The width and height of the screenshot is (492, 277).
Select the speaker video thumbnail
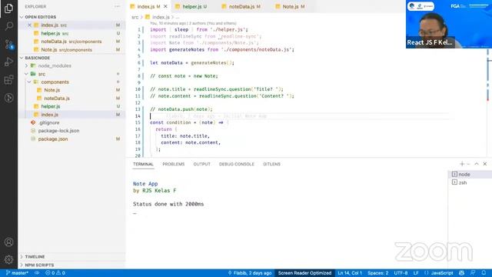point(449,24)
